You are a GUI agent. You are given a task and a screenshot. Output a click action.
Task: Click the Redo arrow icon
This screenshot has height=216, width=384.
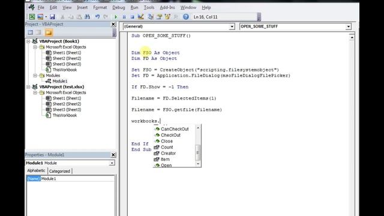pyautogui.click(x=106, y=17)
